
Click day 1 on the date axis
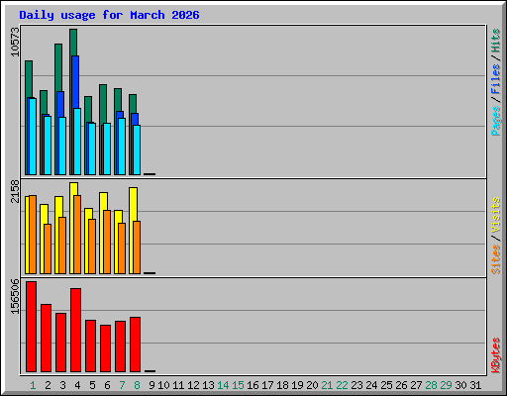tap(33, 385)
